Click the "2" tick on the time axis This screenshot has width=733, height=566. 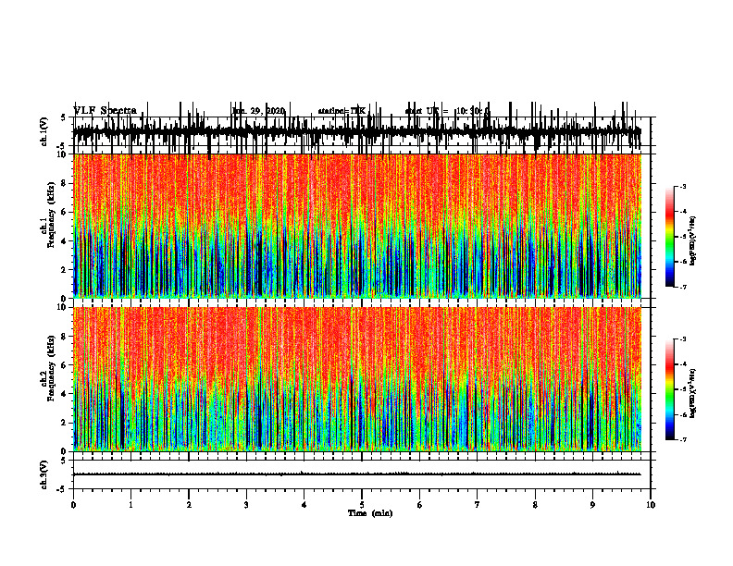tap(189, 505)
